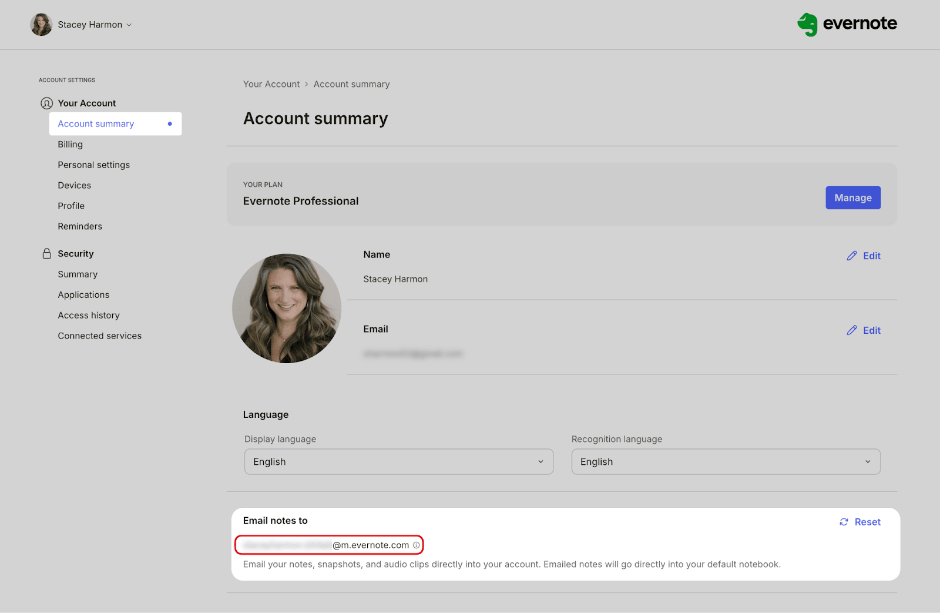Open the Stacey Harmon account dropdown chevron
940x613 pixels.
(x=129, y=25)
